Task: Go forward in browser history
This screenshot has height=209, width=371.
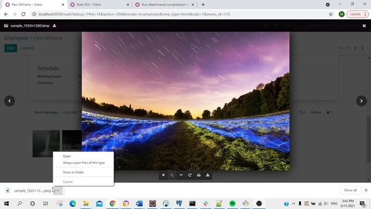Action: (x=14, y=14)
